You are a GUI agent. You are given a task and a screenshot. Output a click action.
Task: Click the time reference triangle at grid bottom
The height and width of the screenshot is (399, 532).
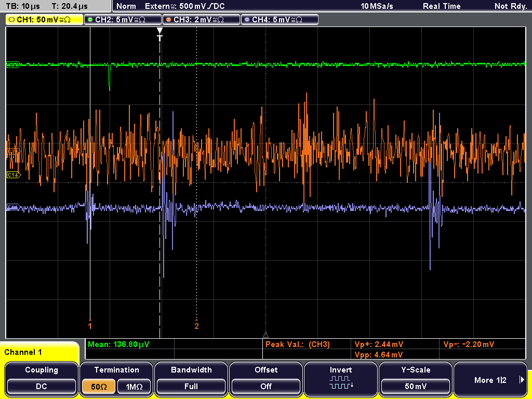(265, 335)
